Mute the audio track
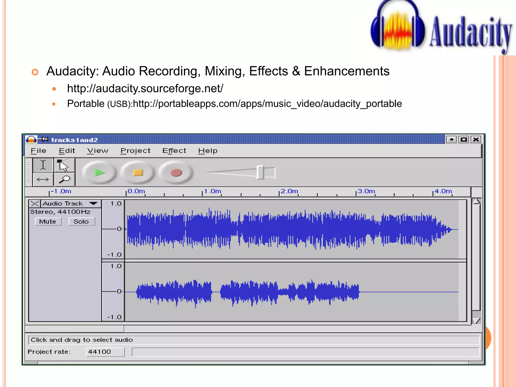The width and height of the screenshot is (516, 387). [x=48, y=222]
